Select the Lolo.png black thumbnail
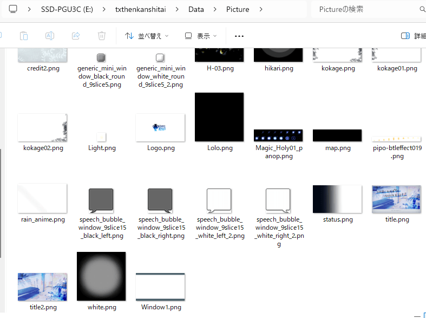The height and width of the screenshot is (318, 426). [219, 117]
